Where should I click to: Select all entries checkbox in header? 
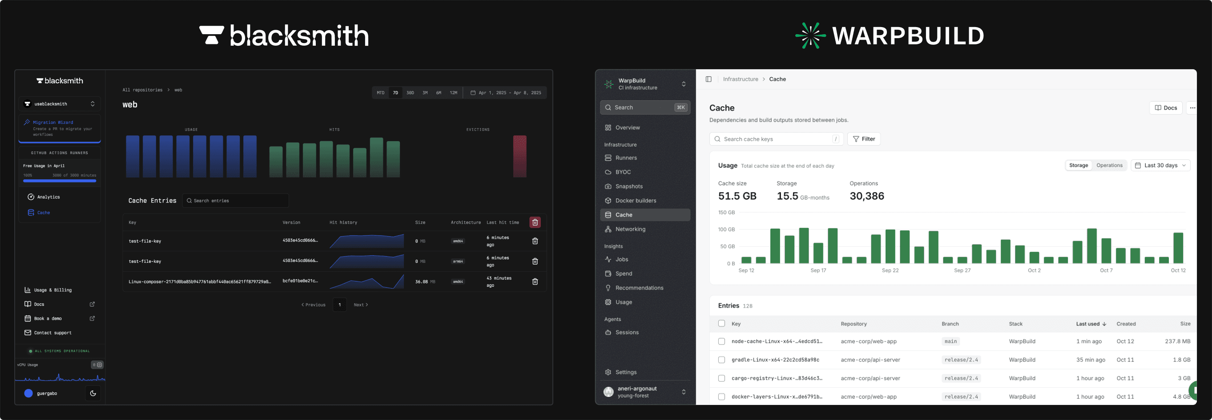click(x=722, y=324)
